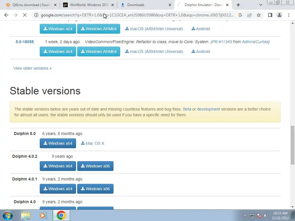Viewport: 295px width, 221px height.
Task: Open macOS Universal link for build 5.0-18055
Action: pyautogui.click(x=154, y=52)
